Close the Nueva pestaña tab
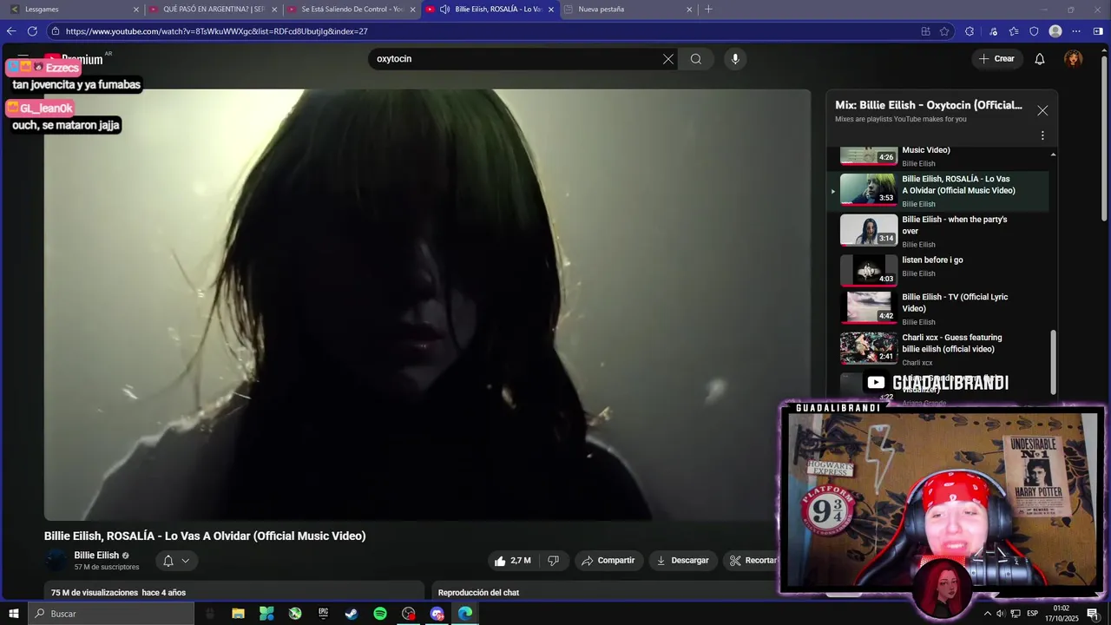The width and height of the screenshot is (1111, 625). coord(689,10)
